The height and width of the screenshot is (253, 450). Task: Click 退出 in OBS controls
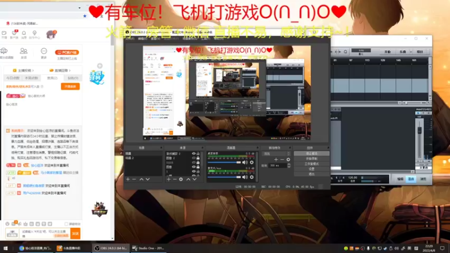(312, 174)
